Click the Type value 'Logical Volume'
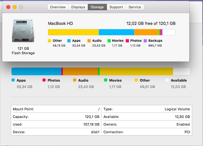Screen dimensions: 203x146 click(177, 109)
